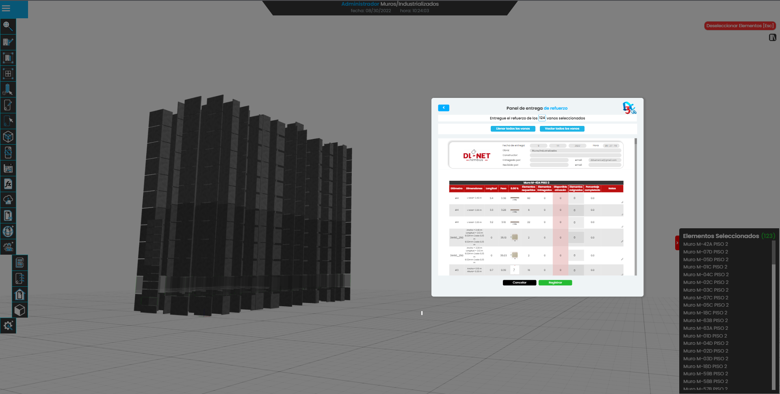Select the solid cube view icon

[x=19, y=310]
